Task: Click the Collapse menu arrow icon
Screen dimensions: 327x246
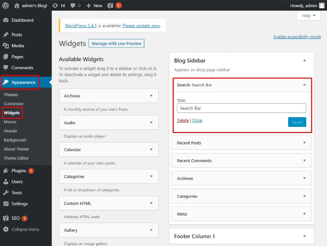Action: coord(6,229)
